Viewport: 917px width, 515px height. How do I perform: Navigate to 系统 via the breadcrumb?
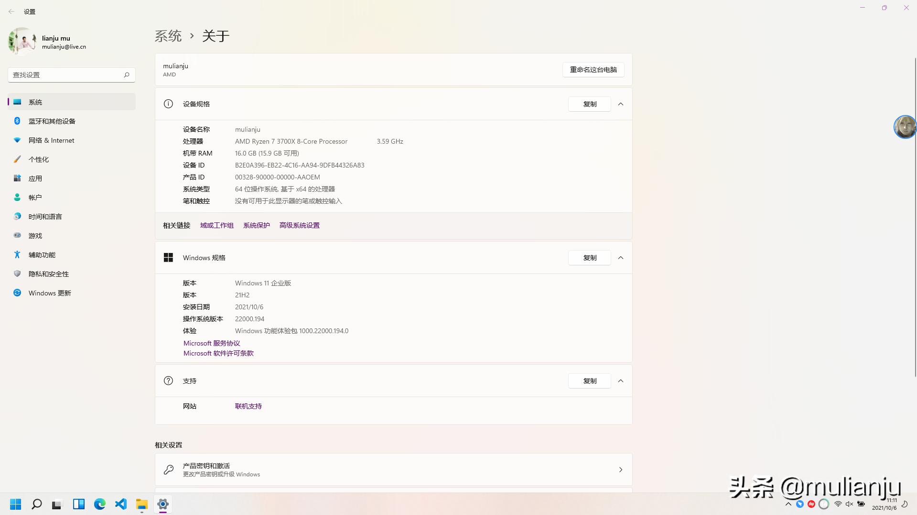click(x=168, y=36)
